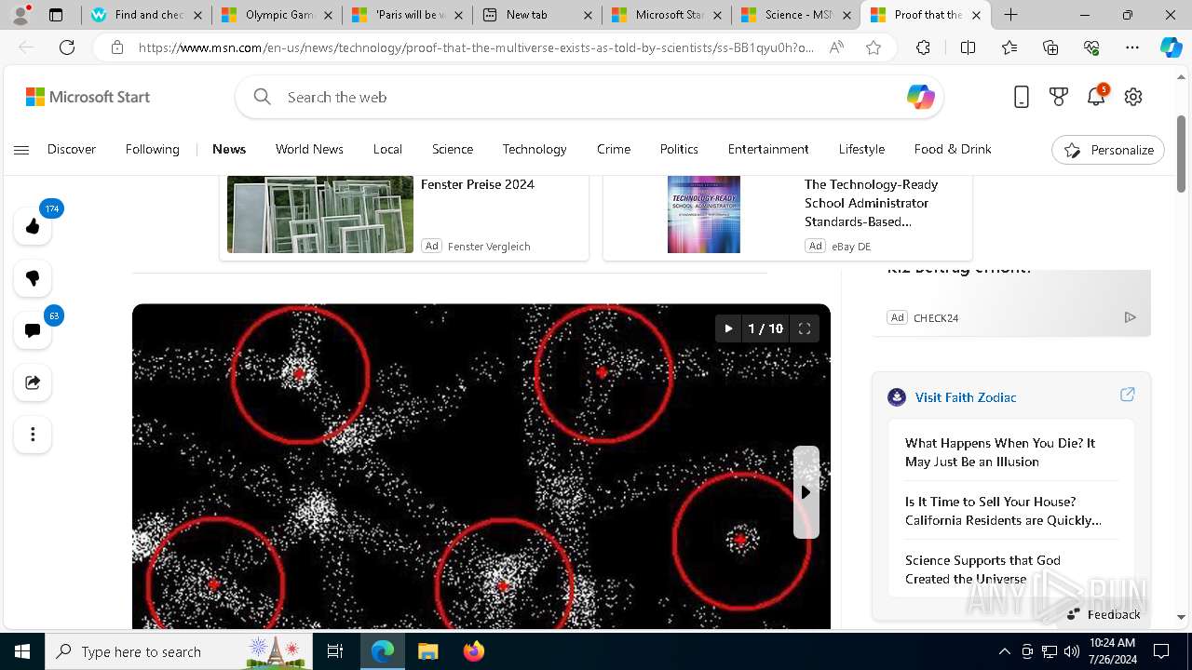Open Browser essentials heart icon
This screenshot has height=670, width=1192.
click(x=1091, y=47)
